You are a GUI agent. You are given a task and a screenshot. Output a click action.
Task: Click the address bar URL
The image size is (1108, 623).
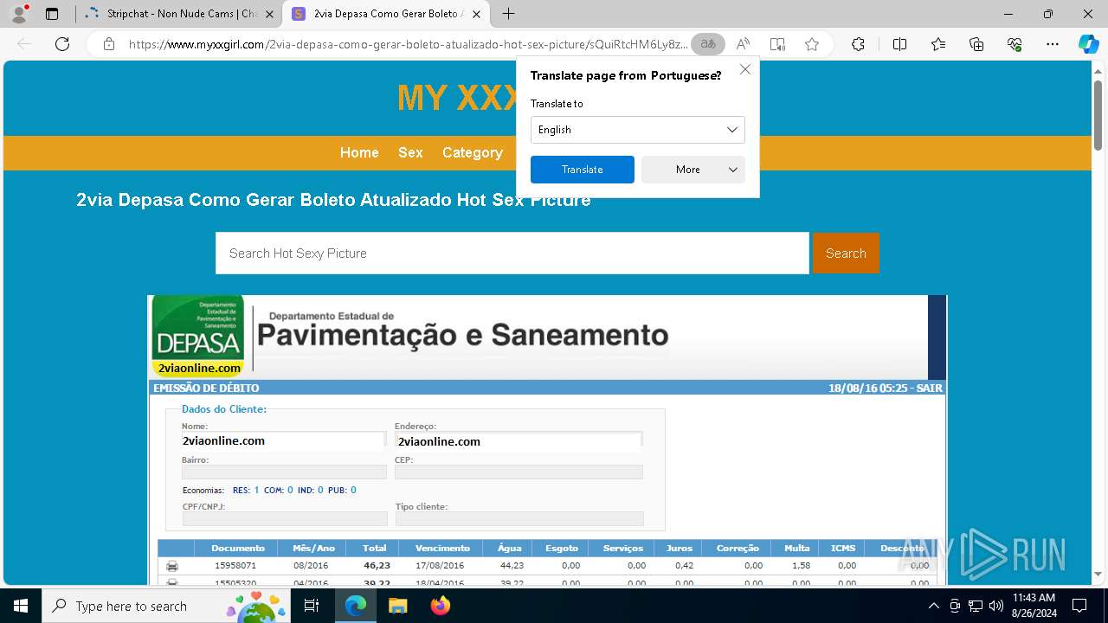(x=409, y=44)
